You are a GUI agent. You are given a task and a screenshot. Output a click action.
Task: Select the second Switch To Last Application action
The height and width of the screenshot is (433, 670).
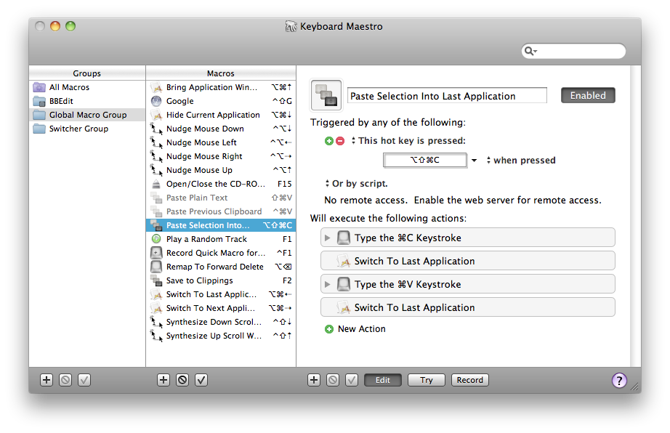pyautogui.click(x=468, y=307)
